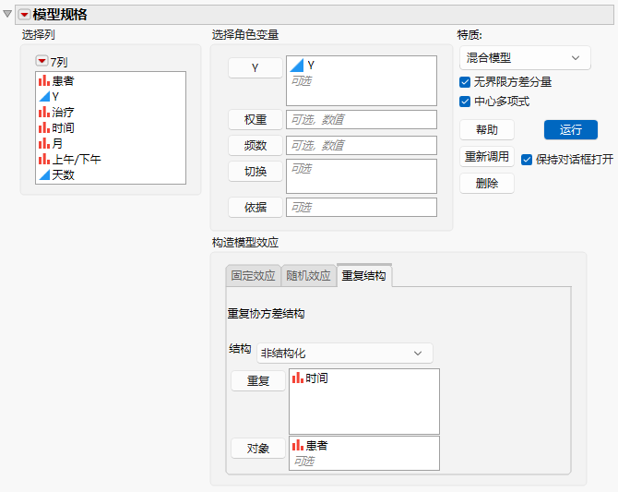This screenshot has height=492, width=618.
Task: Click the 频数 optional numeric field
Action: [362, 146]
